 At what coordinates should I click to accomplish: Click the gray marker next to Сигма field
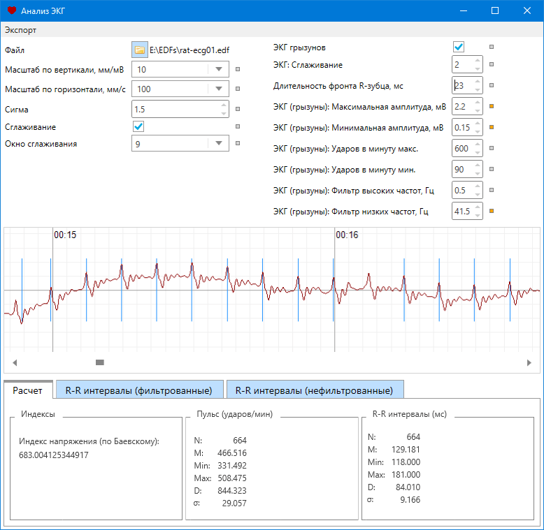point(238,109)
